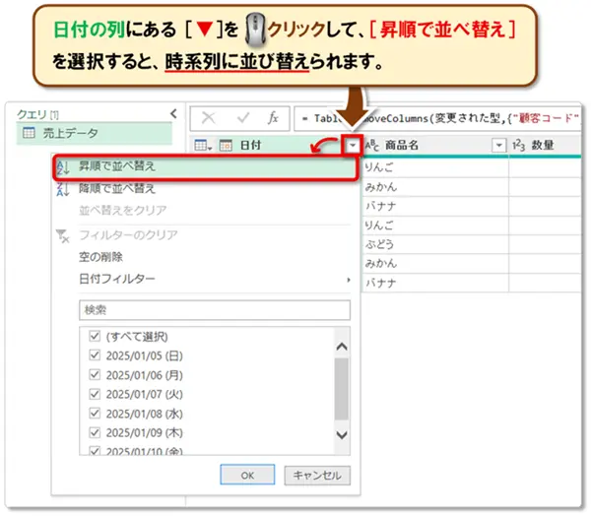Uncheck 2025/01/09 (木) checkbox
Screen dimensions: 591x516
click(x=95, y=432)
